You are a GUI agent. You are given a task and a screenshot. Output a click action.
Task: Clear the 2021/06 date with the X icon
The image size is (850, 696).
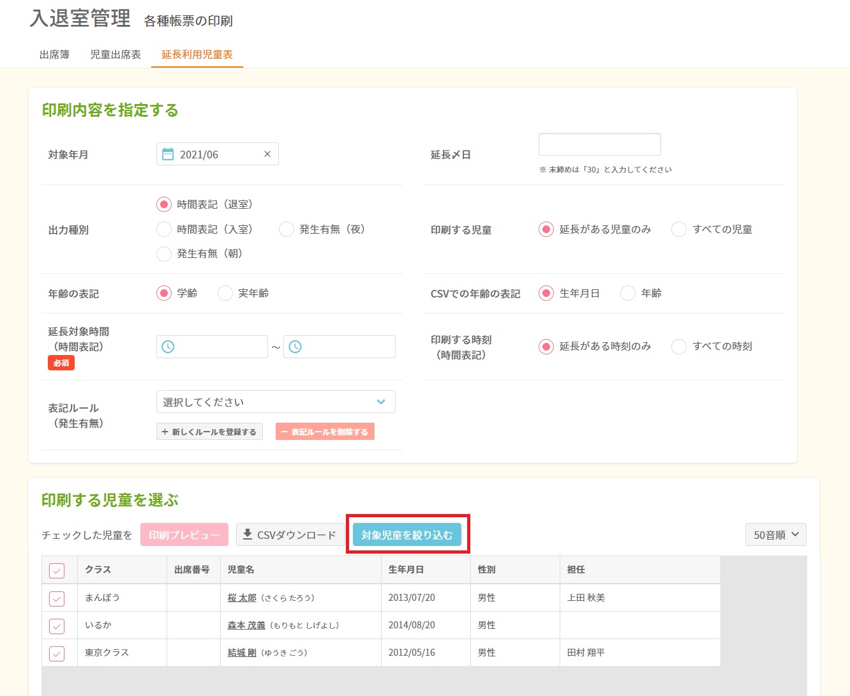tap(267, 154)
